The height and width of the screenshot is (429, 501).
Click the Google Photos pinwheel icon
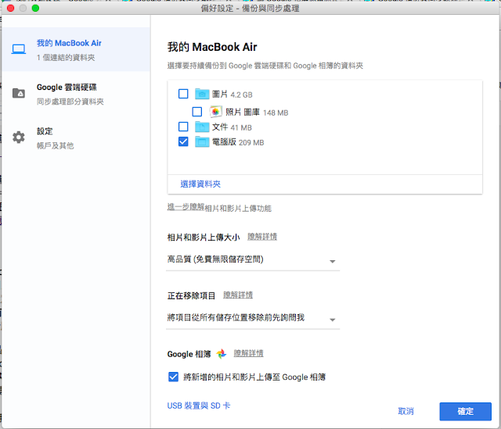tap(221, 353)
